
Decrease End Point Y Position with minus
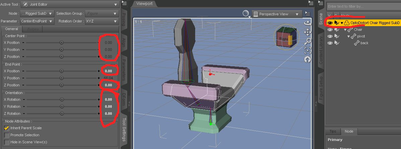click(23, 78)
